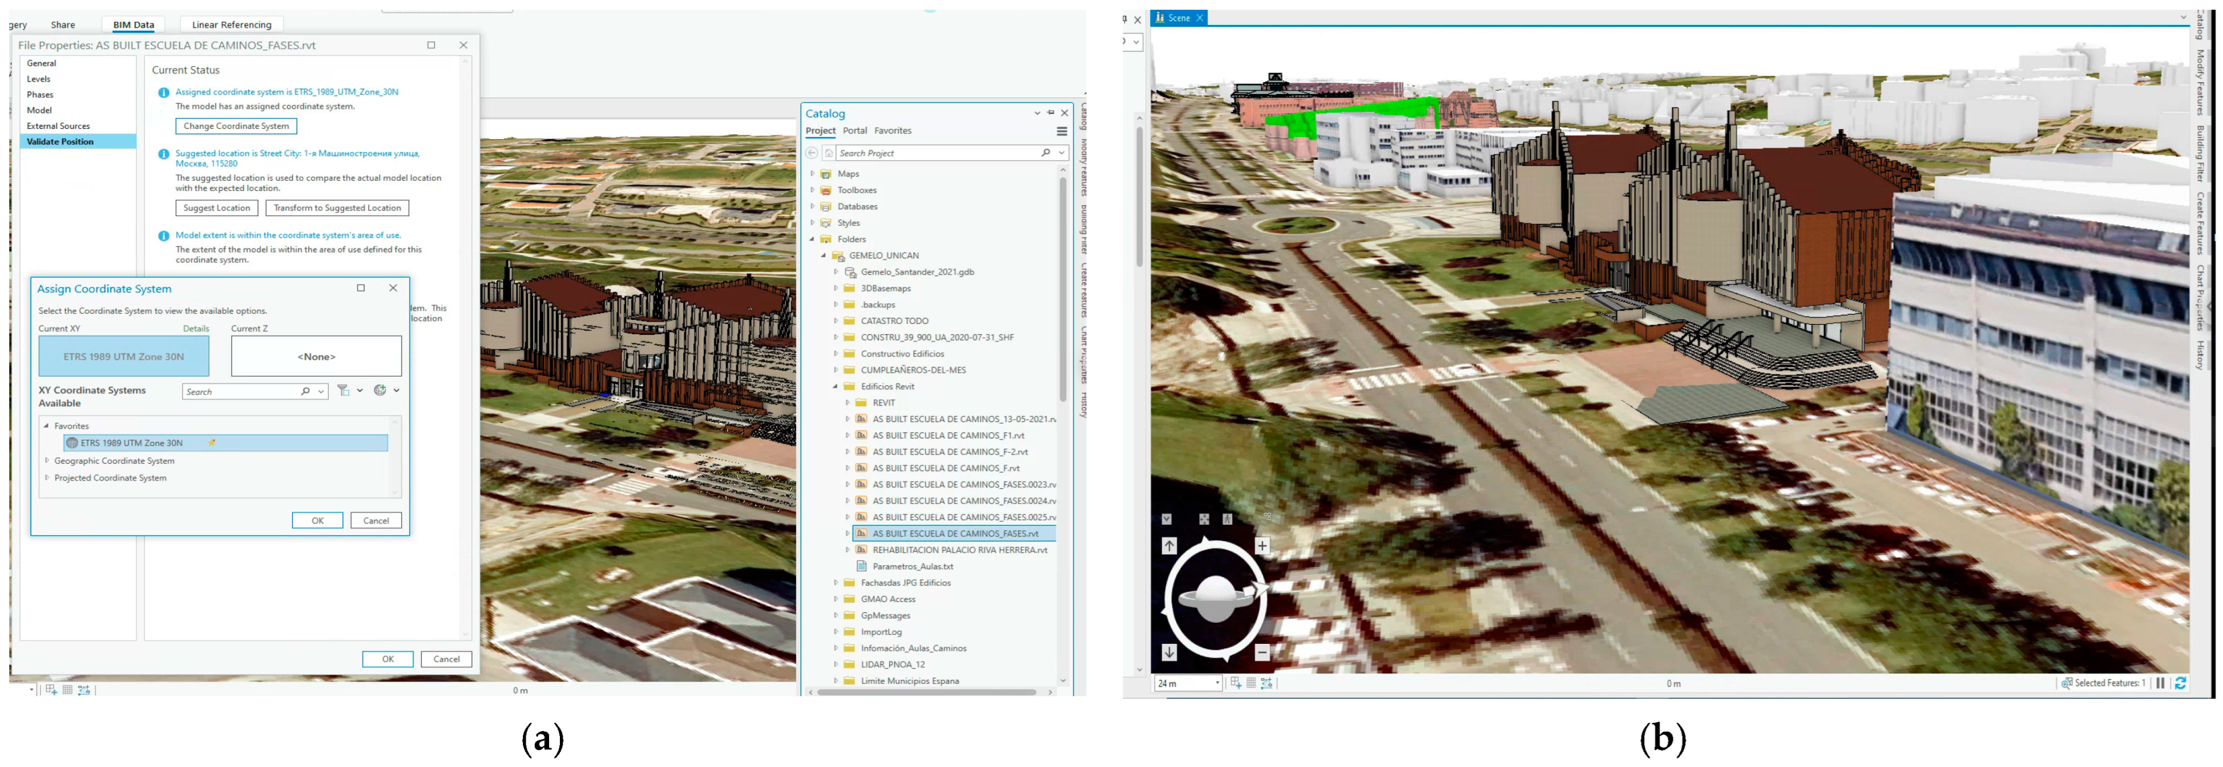Click the snapping grid icon under Scene
The height and width of the screenshot is (767, 2223).
(x=1250, y=683)
